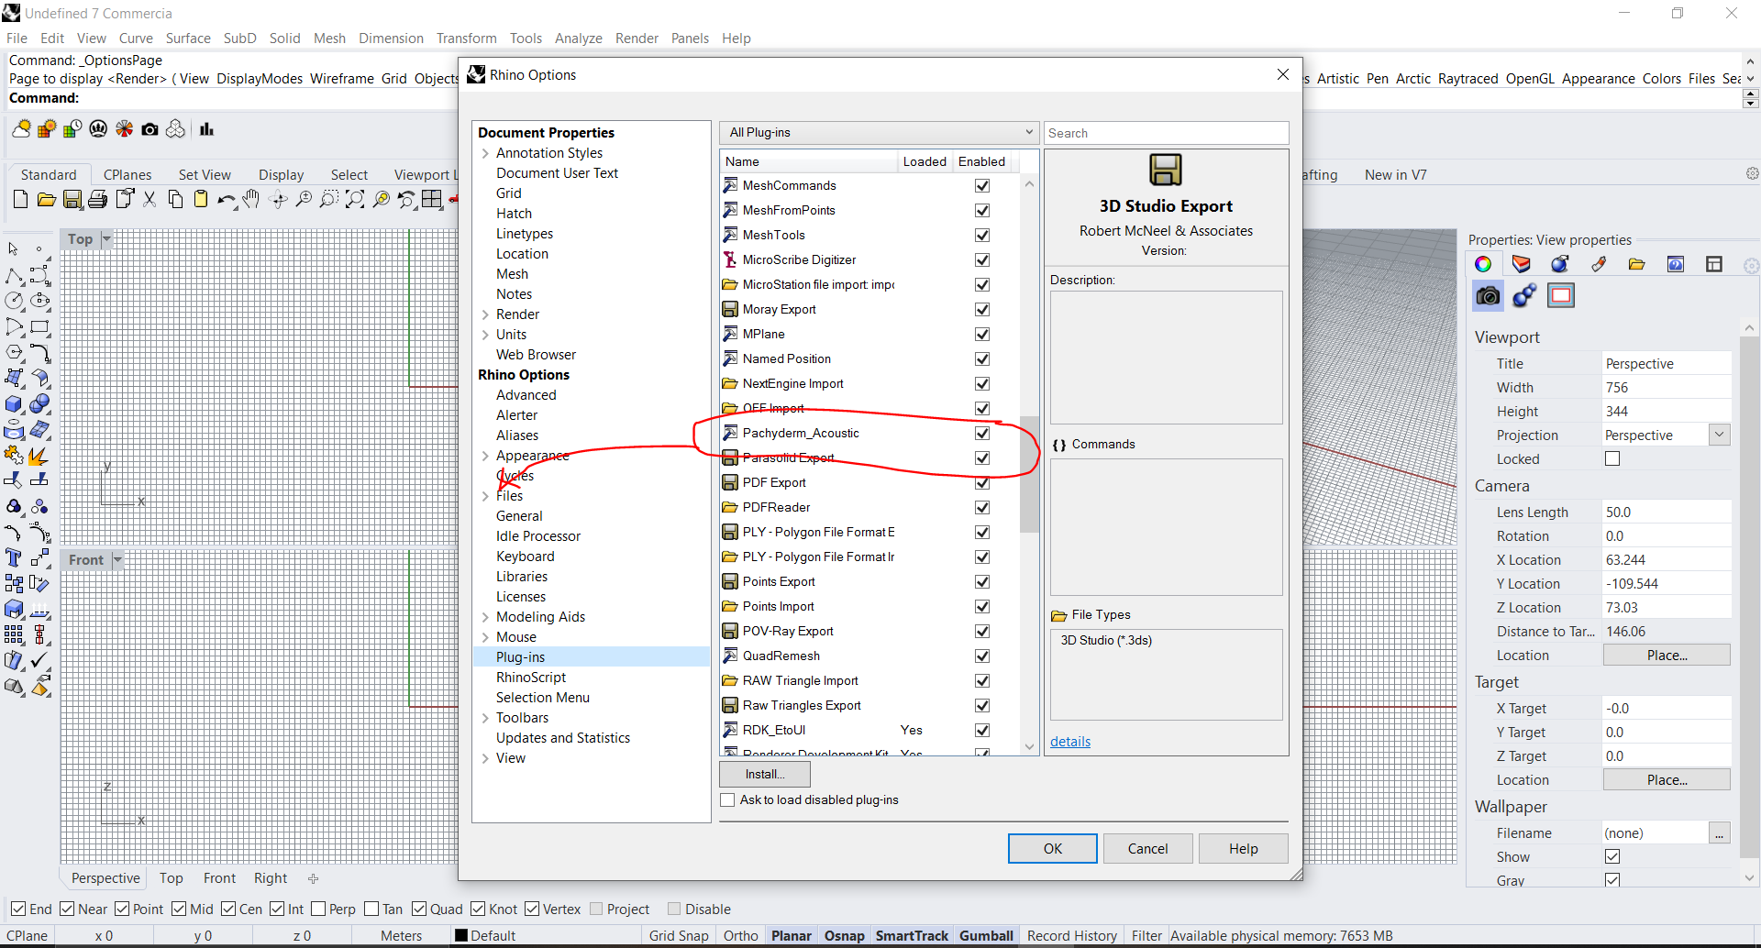Open the Materials paint tube panel icon
The image size is (1761, 948).
coord(1599,264)
